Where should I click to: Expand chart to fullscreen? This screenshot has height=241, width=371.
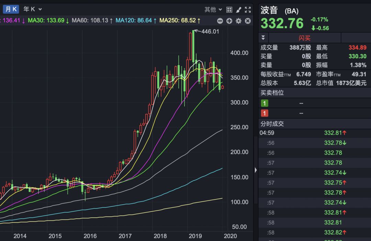[248, 10]
